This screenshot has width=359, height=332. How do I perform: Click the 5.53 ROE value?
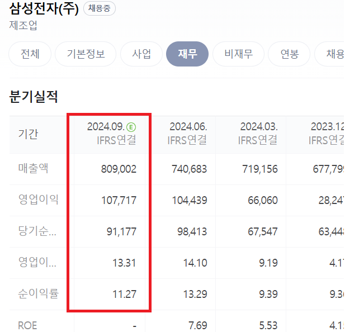click(x=268, y=326)
